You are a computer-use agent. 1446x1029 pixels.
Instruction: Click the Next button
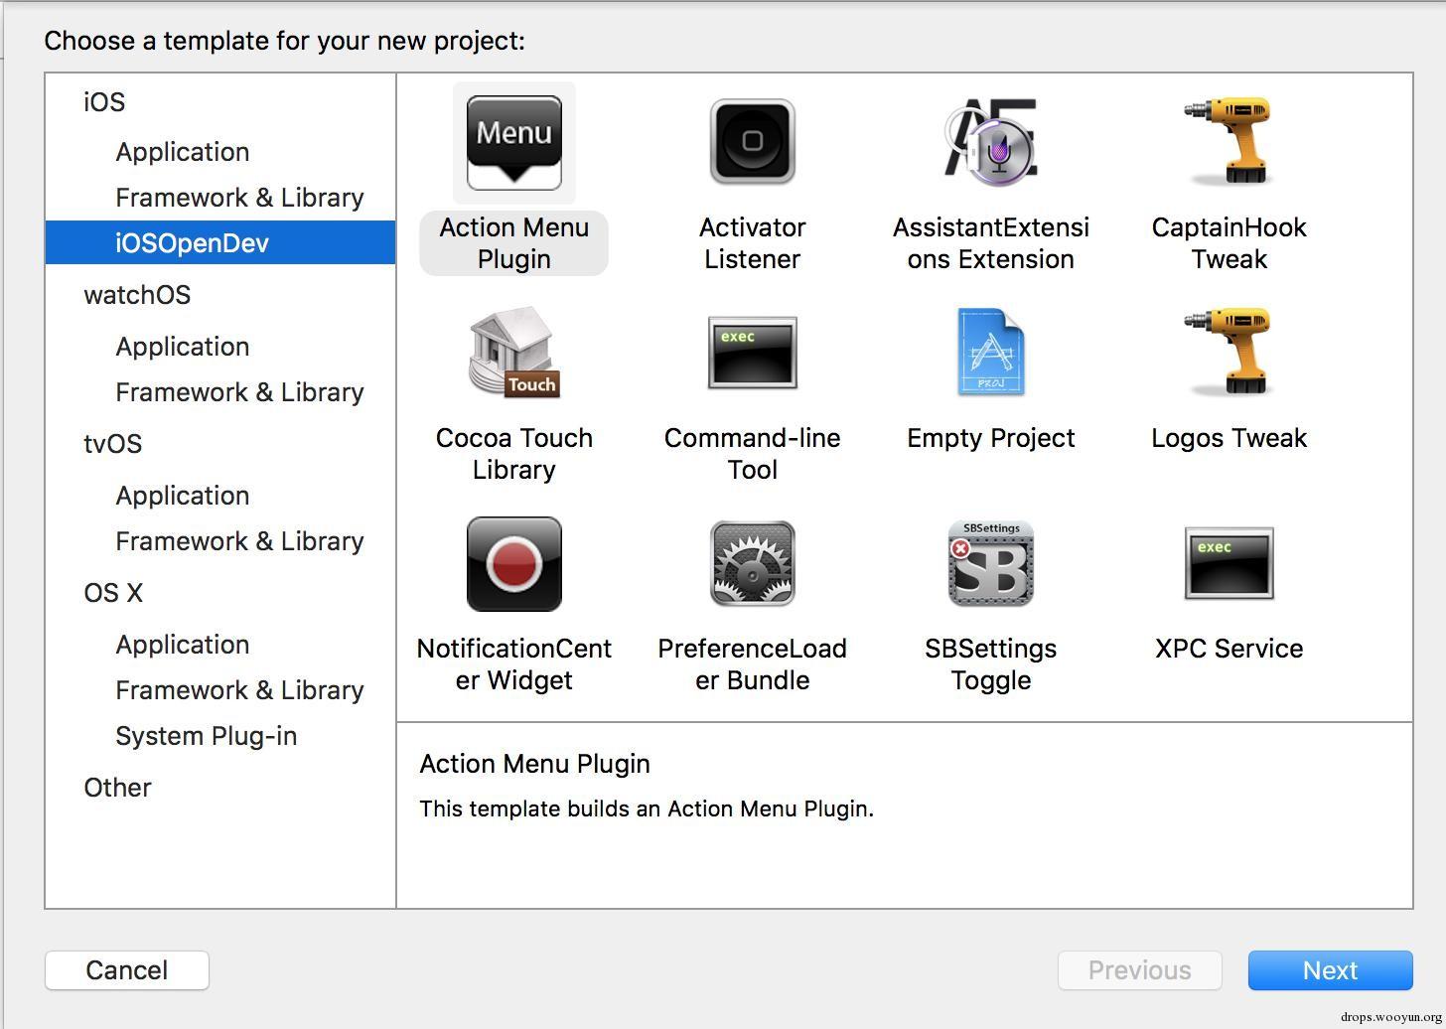1330,970
